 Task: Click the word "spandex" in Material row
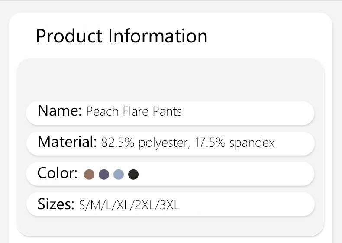point(252,143)
